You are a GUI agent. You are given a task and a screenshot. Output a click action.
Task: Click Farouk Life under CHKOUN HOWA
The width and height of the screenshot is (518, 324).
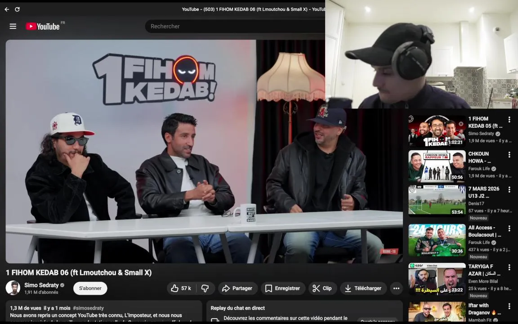pos(479,169)
